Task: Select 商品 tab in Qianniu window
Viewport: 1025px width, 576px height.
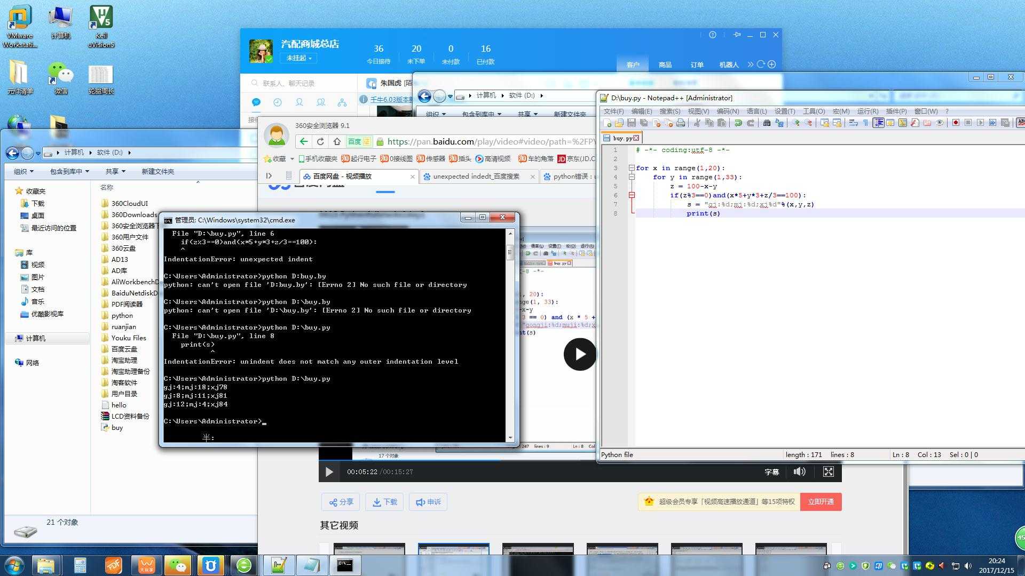Action: click(665, 65)
